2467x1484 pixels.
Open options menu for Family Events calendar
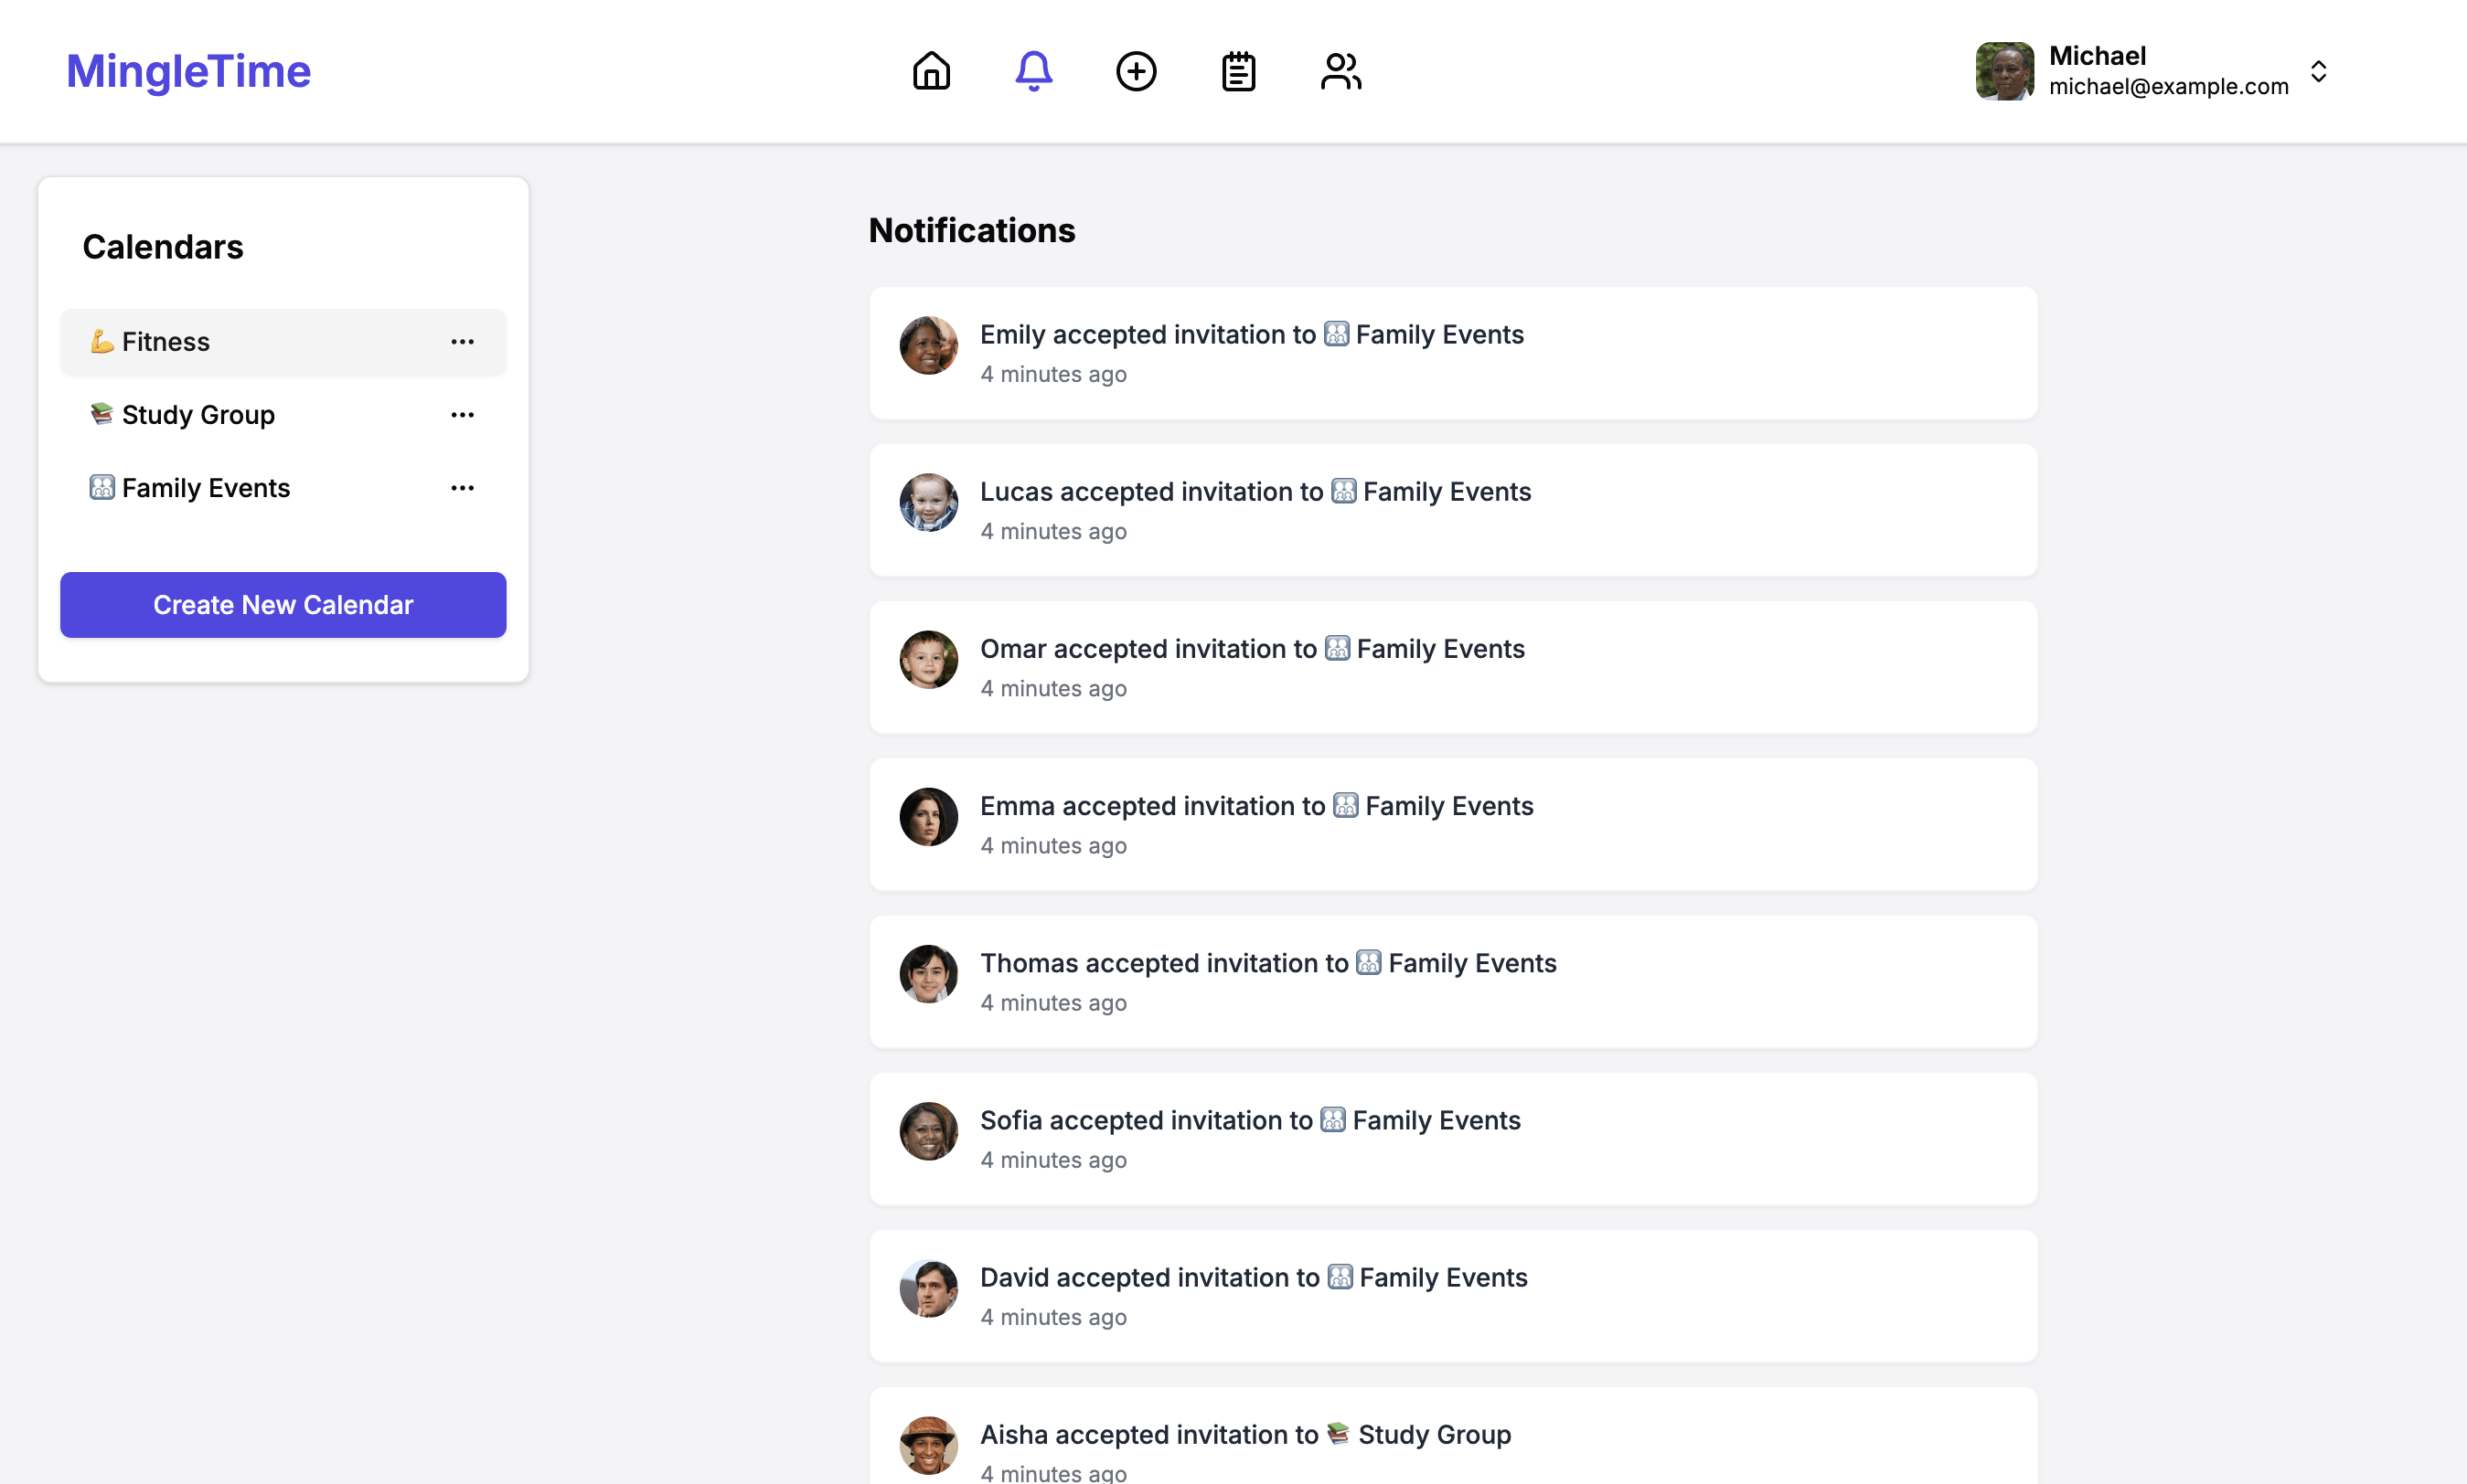click(464, 487)
